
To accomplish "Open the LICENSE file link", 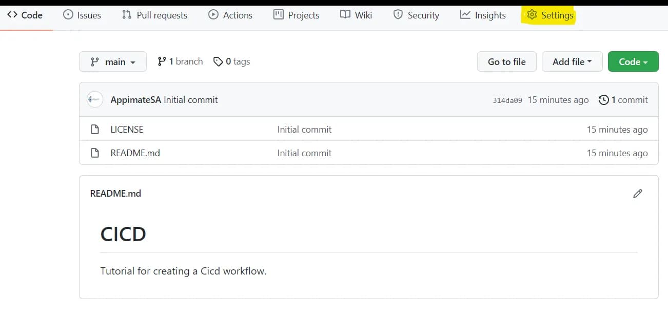I will [127, 130].
